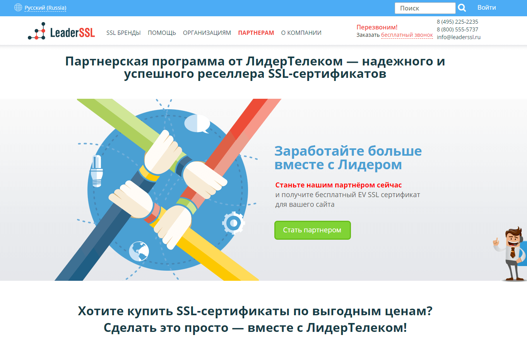Click the Станьте нашим партнёром сейчас text
527x347 pixels.
click(x=339, y=185)
